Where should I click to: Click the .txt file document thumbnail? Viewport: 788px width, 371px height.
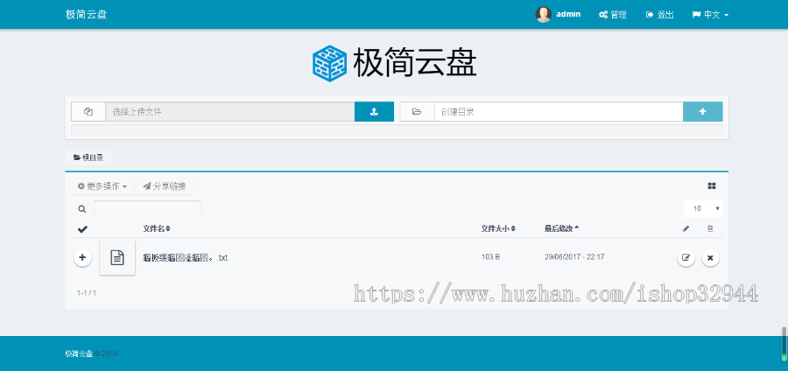point(117,257)
